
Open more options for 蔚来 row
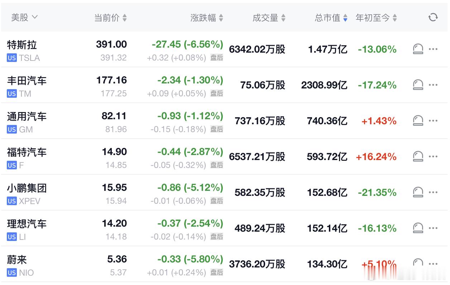click(433, 264)
